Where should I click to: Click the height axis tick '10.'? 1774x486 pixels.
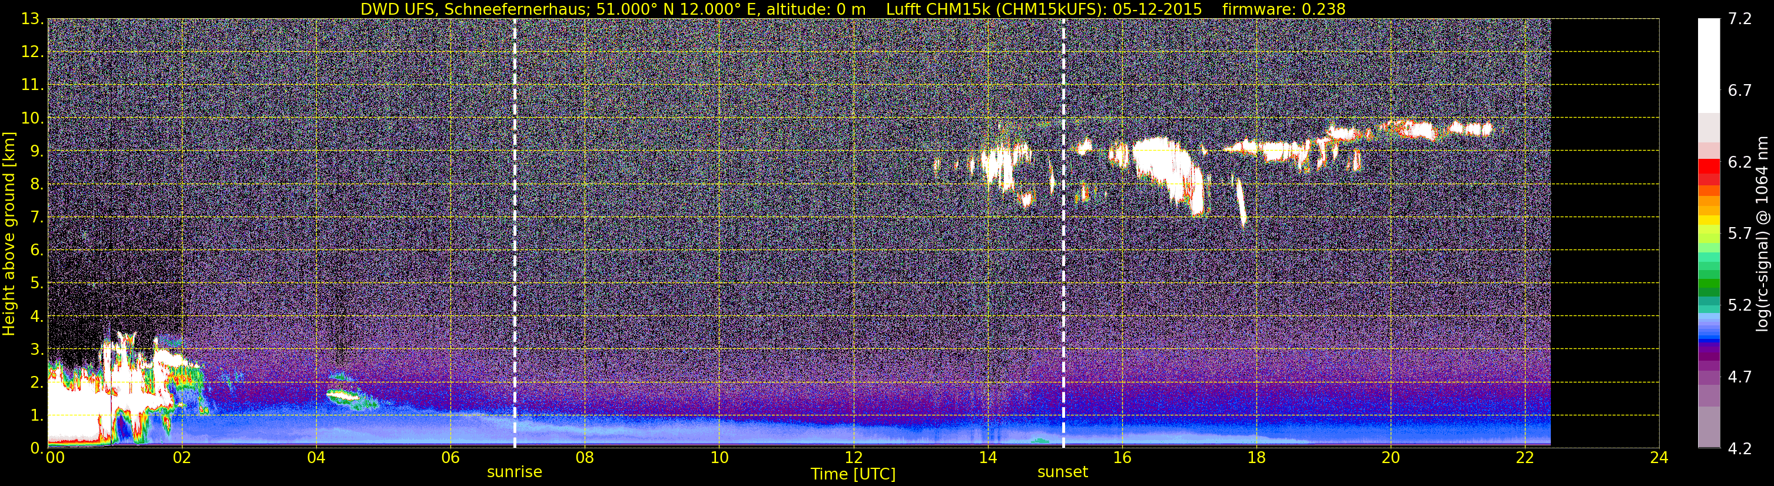[32, 118]
